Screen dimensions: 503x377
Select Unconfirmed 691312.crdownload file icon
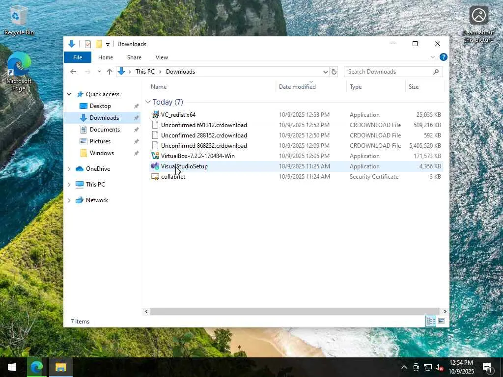click(x=155, y=125)
